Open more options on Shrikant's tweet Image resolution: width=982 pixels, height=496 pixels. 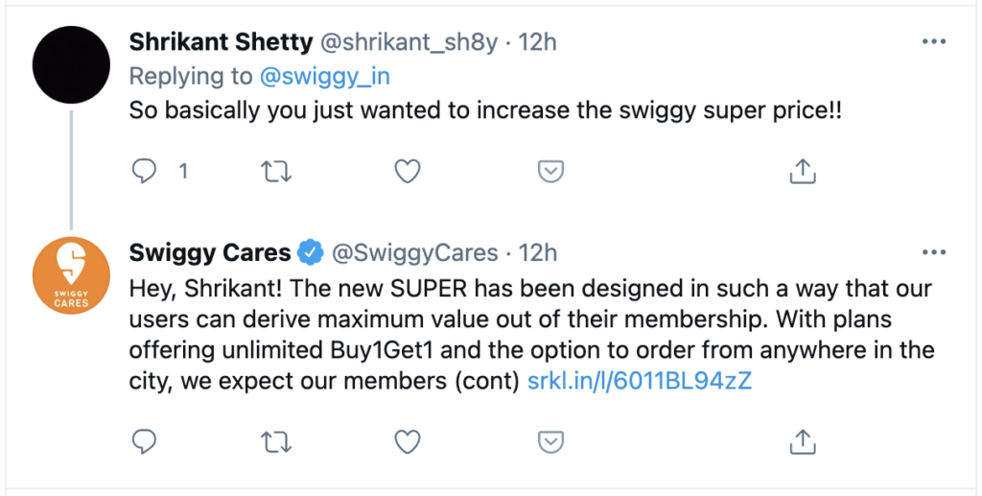pos(933,42)
